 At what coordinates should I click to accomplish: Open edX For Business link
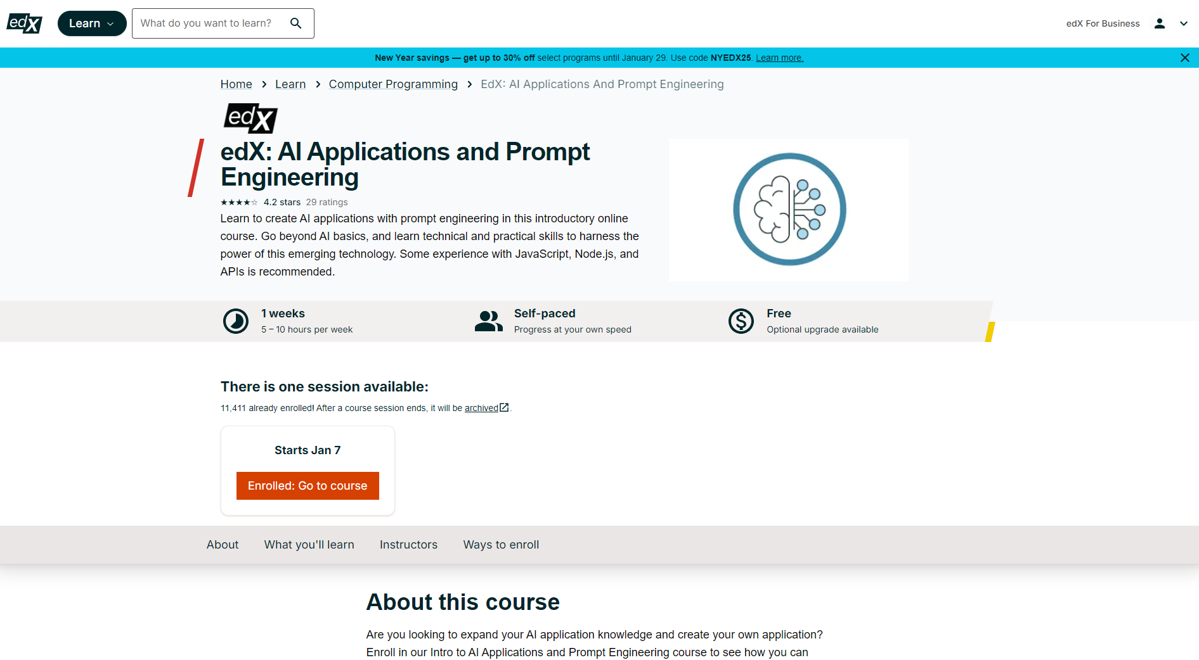(1103, 23)
